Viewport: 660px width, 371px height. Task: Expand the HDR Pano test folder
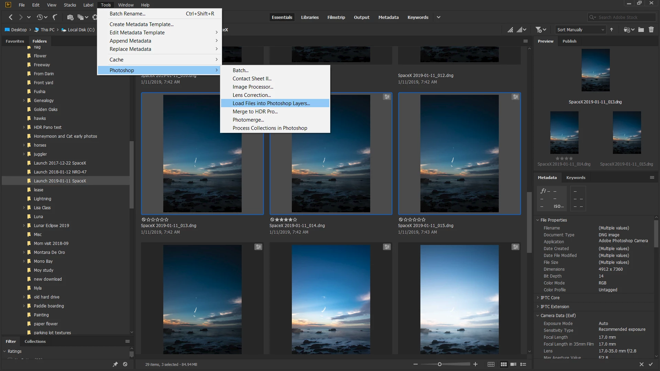24,127
